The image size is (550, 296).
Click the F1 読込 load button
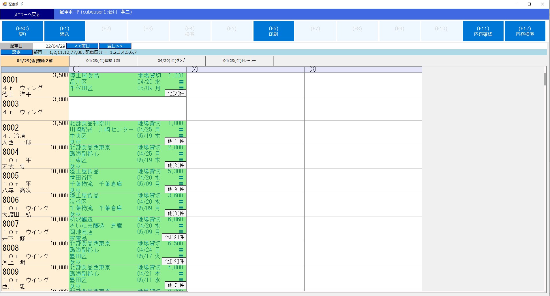[x=65, y=31]
